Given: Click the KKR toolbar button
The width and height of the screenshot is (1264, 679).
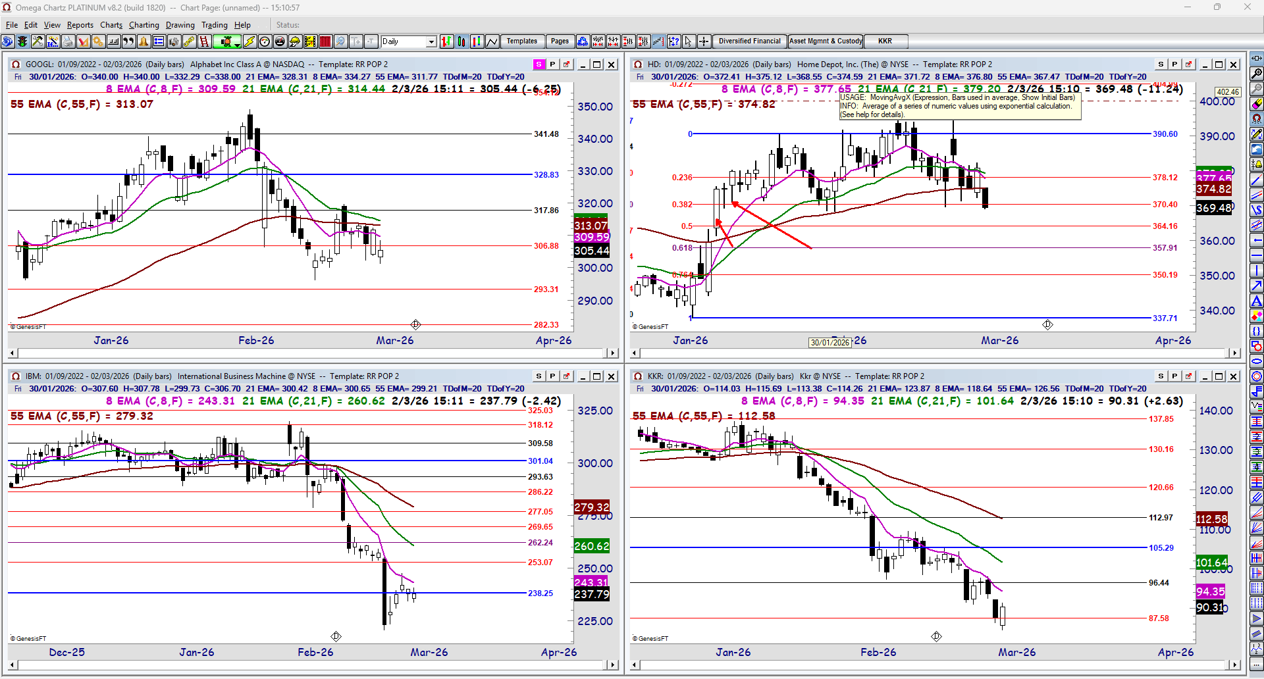Looking at the screenshot, I should (885, 41).
